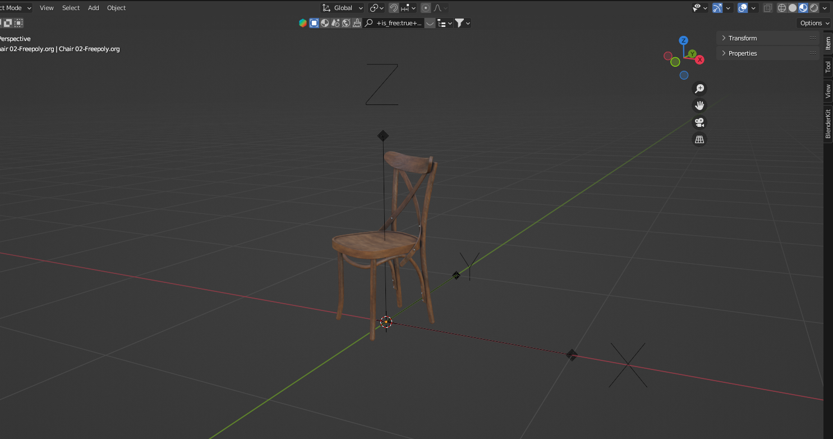
Task: Open the snapping options dropdown
Action: [x=409, y=8]
